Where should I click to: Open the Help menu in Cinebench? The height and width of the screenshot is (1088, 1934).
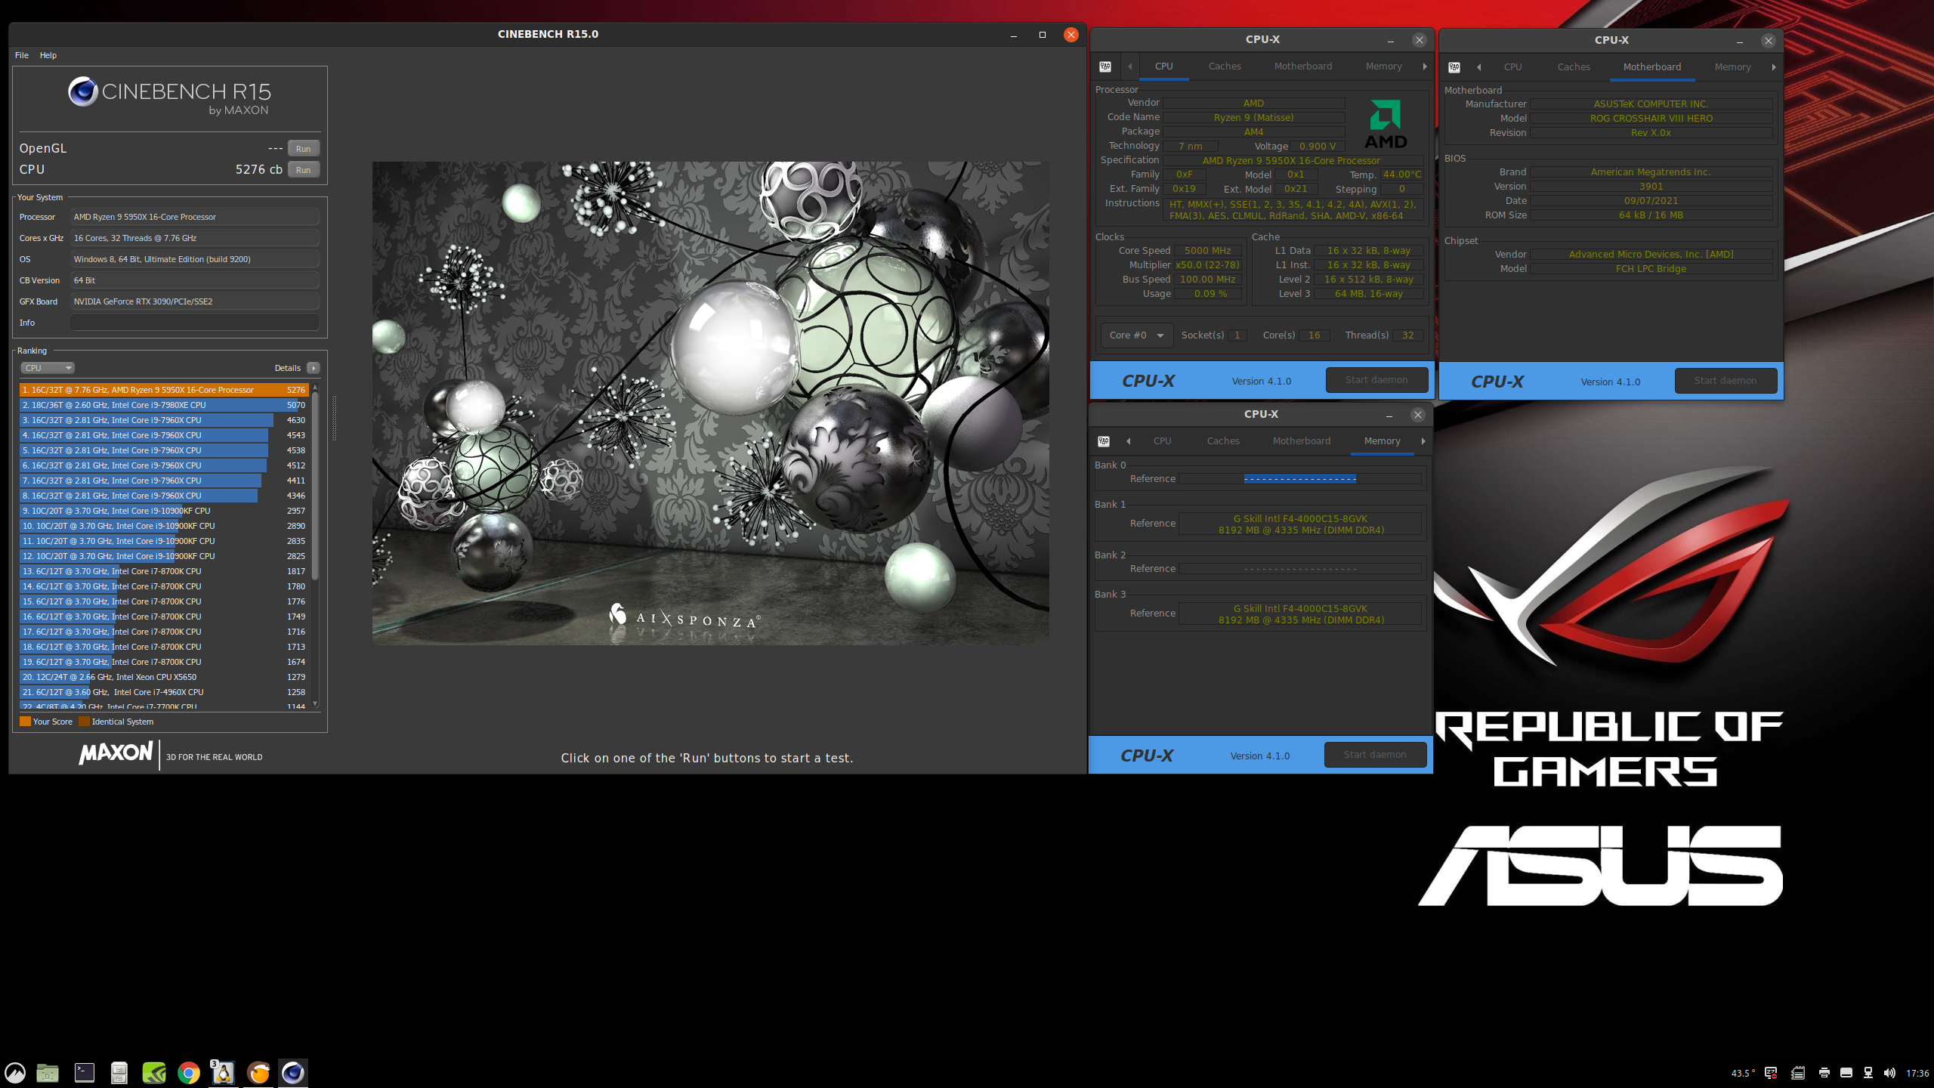(48, 55)
